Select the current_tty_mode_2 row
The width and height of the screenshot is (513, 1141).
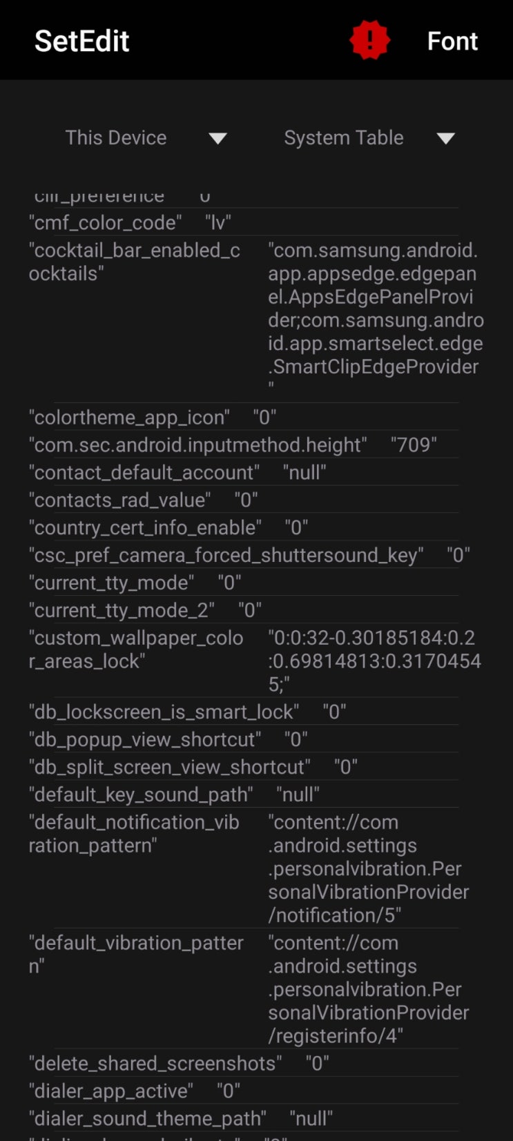tap(145, 611)
